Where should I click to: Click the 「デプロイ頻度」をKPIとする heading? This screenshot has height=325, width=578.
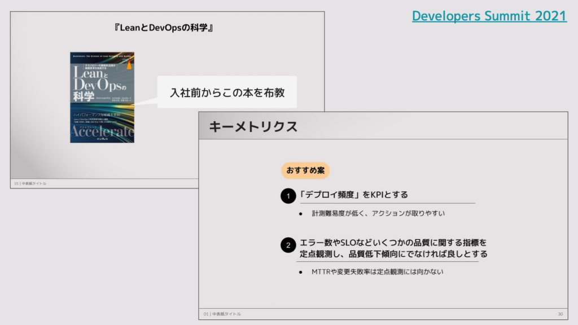(x=354, y=195)
